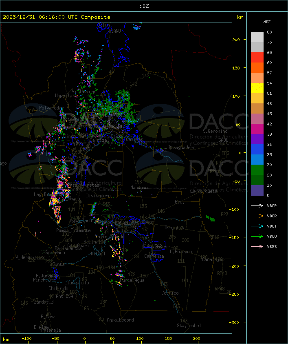Click the white VBCP arrow icon
Screen dimensions: 288x344
pyautogui.click(x=257, y=206)
